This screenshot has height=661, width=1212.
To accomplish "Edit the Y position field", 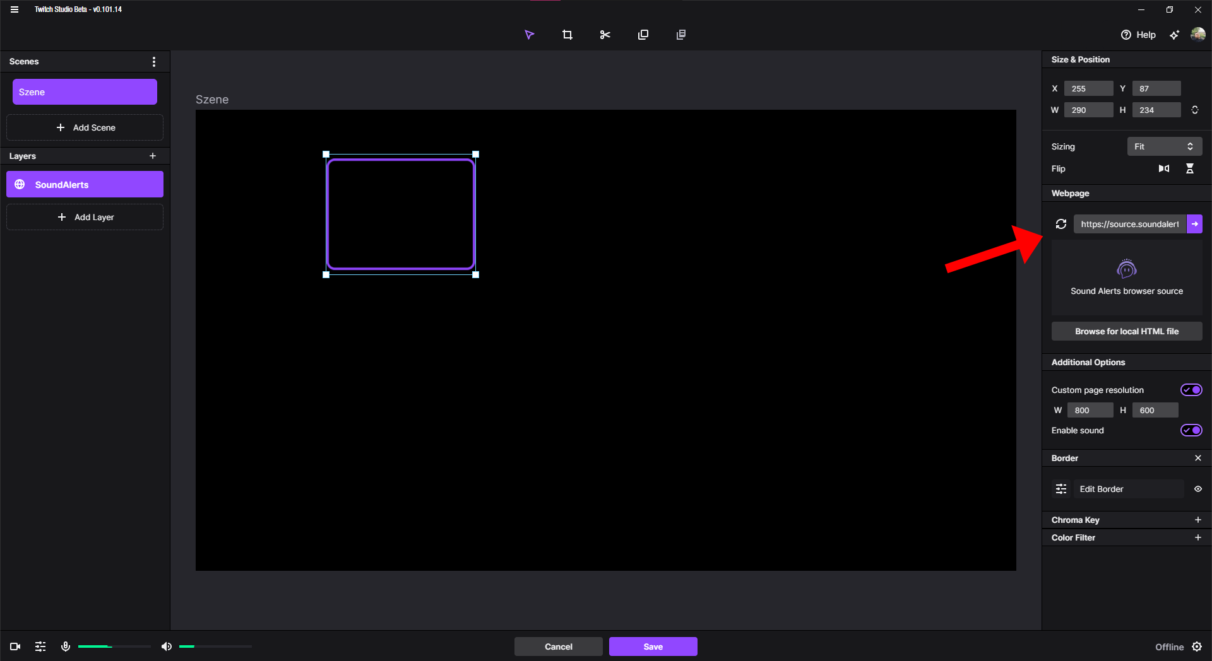I will click(x=1156, y=88).
